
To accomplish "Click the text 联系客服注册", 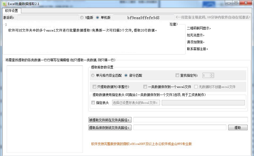I will [197, 49].
